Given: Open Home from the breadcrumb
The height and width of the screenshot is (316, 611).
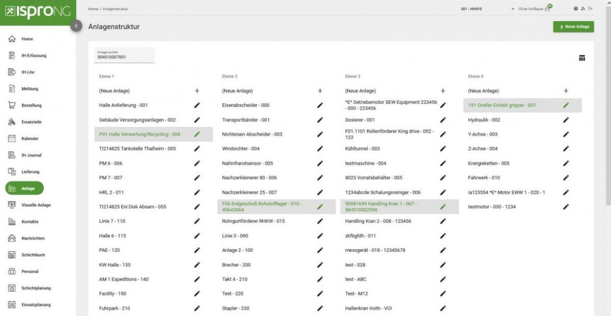Looking at the screenshot, I should pos(93,8).
